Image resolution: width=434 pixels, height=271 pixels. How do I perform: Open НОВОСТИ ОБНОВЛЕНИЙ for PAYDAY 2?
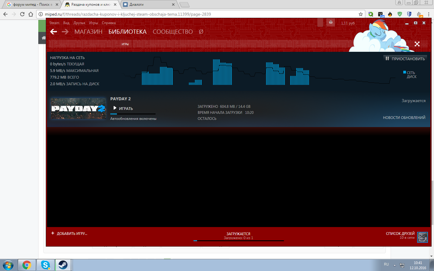click(x=404, y=117)
